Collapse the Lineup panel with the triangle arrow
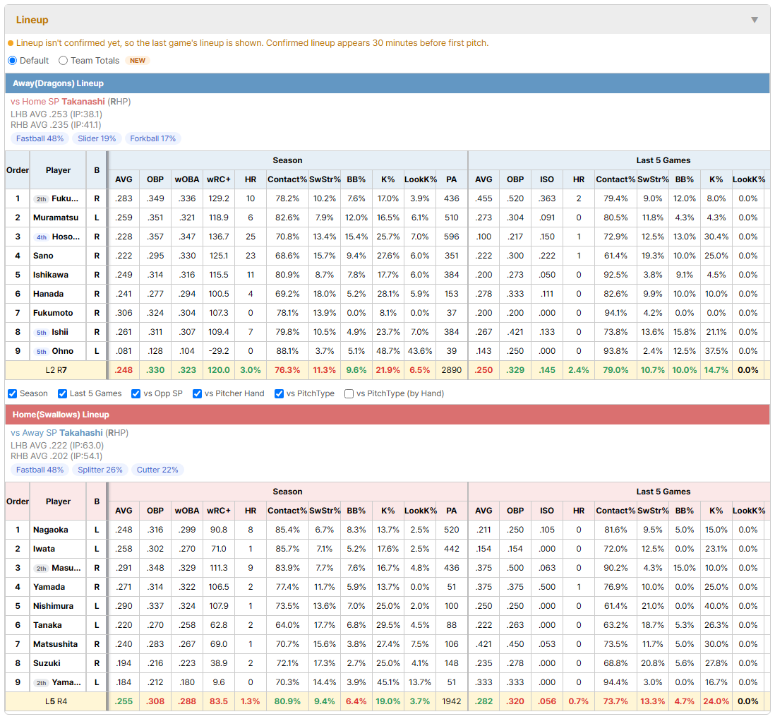This screenshot has height=719, width=775. click(x=755, y=20)
